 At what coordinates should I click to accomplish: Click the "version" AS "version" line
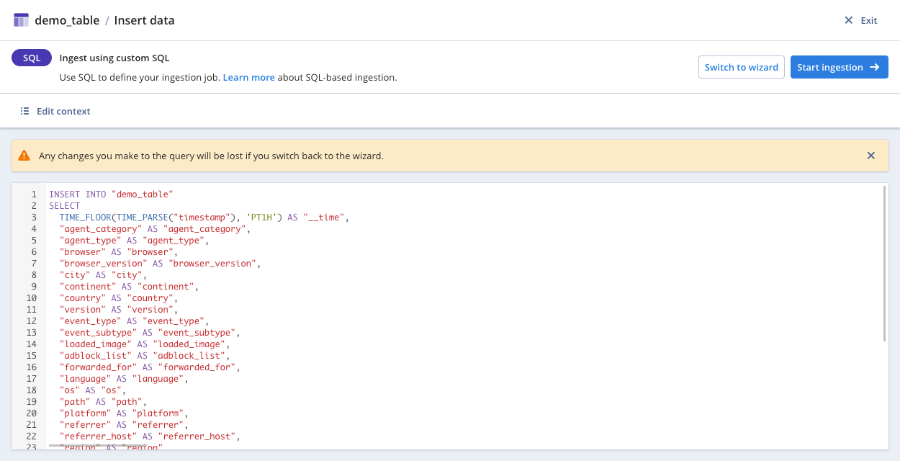(x=118, y=310)
